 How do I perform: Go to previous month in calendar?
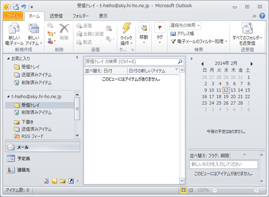pyautogui.click(x=202, y=64)
